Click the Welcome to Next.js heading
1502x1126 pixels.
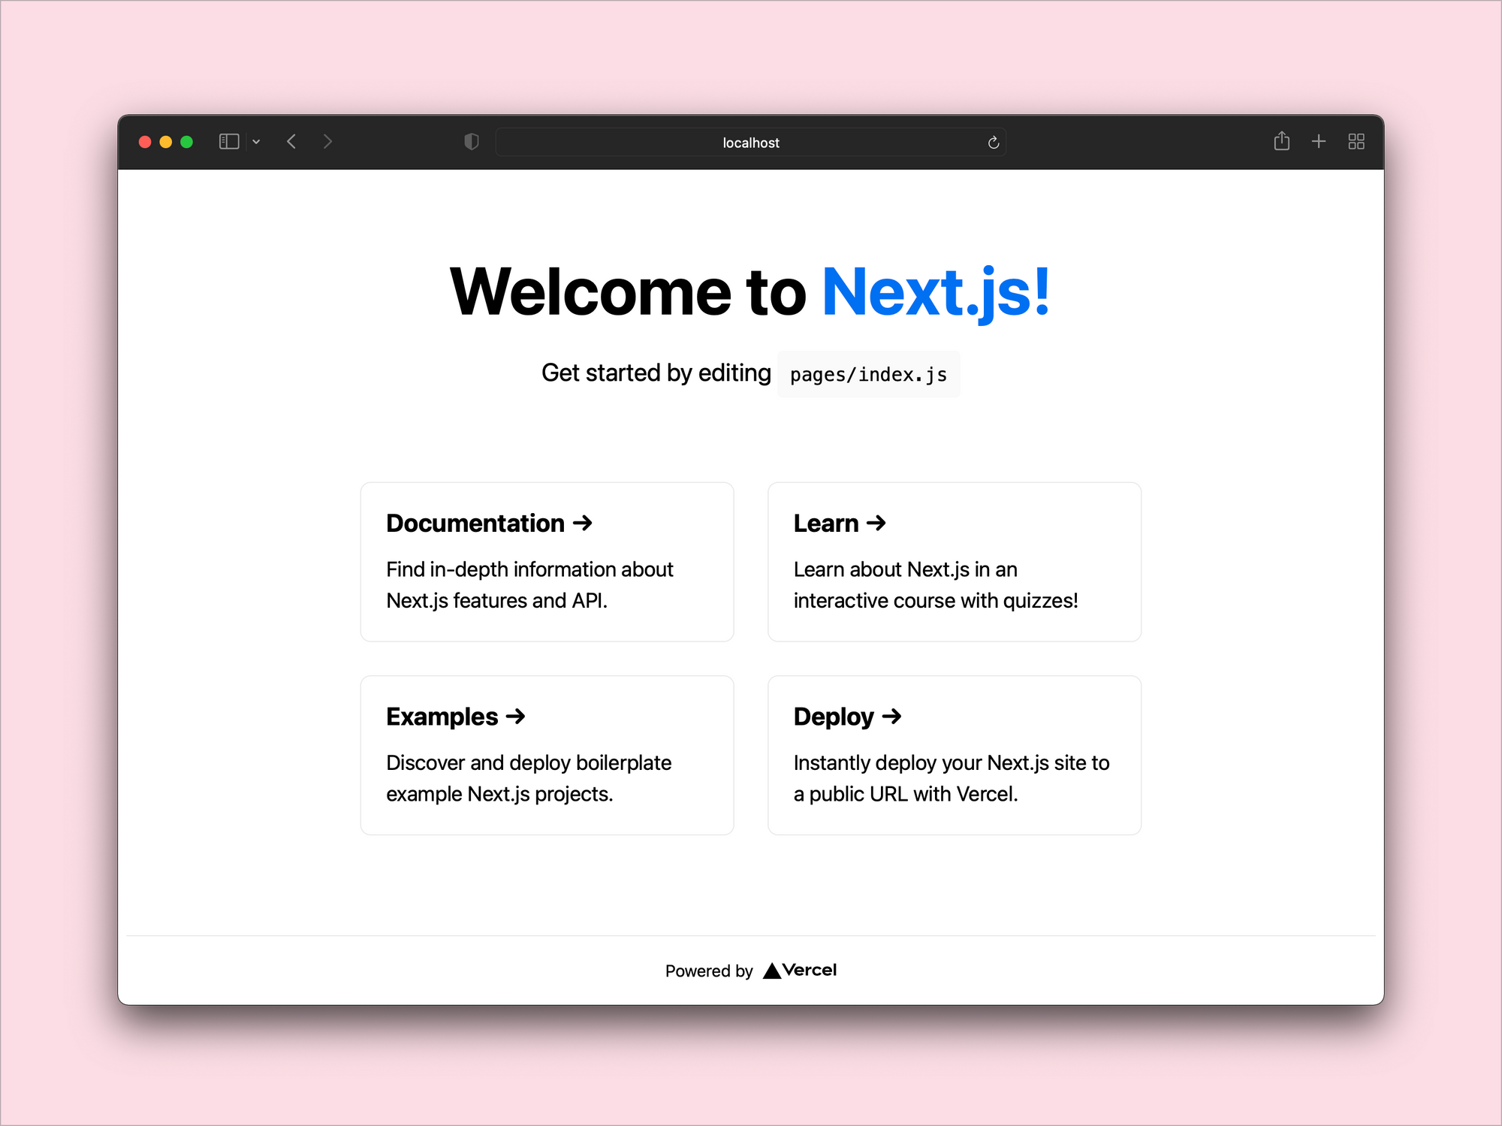pos(751,291)
